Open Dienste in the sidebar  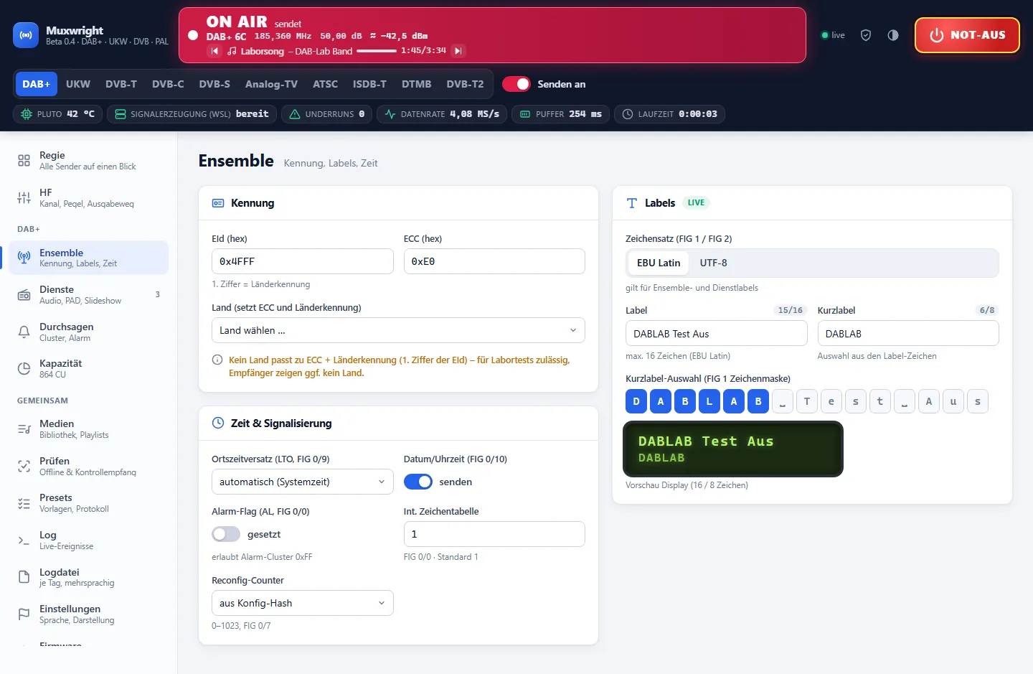point(88,294)
